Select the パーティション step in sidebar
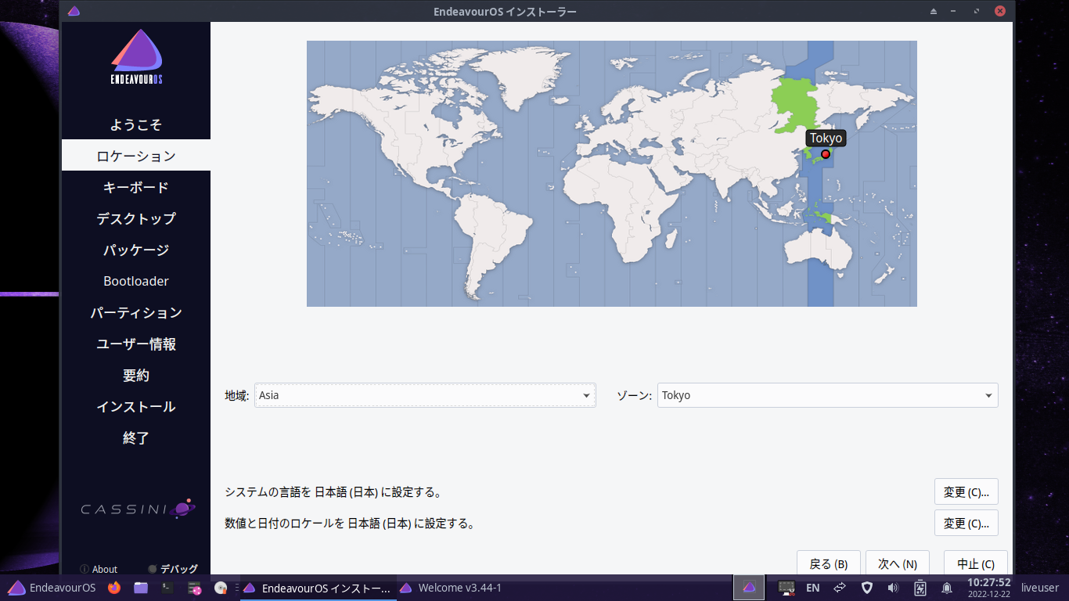This screenshot has height=601, width=1069. coord(136,312)
